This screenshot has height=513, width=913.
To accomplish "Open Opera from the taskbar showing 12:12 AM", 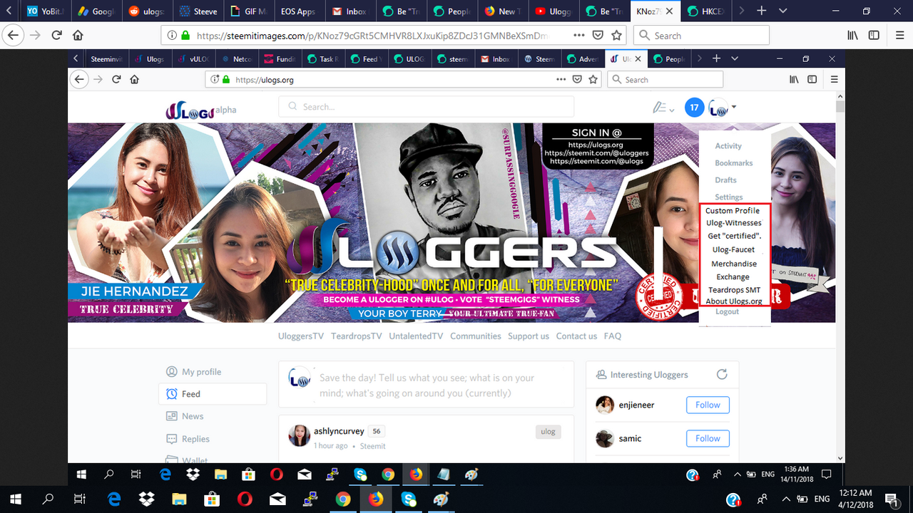I will pyautogui.click(x=245, y=499).
